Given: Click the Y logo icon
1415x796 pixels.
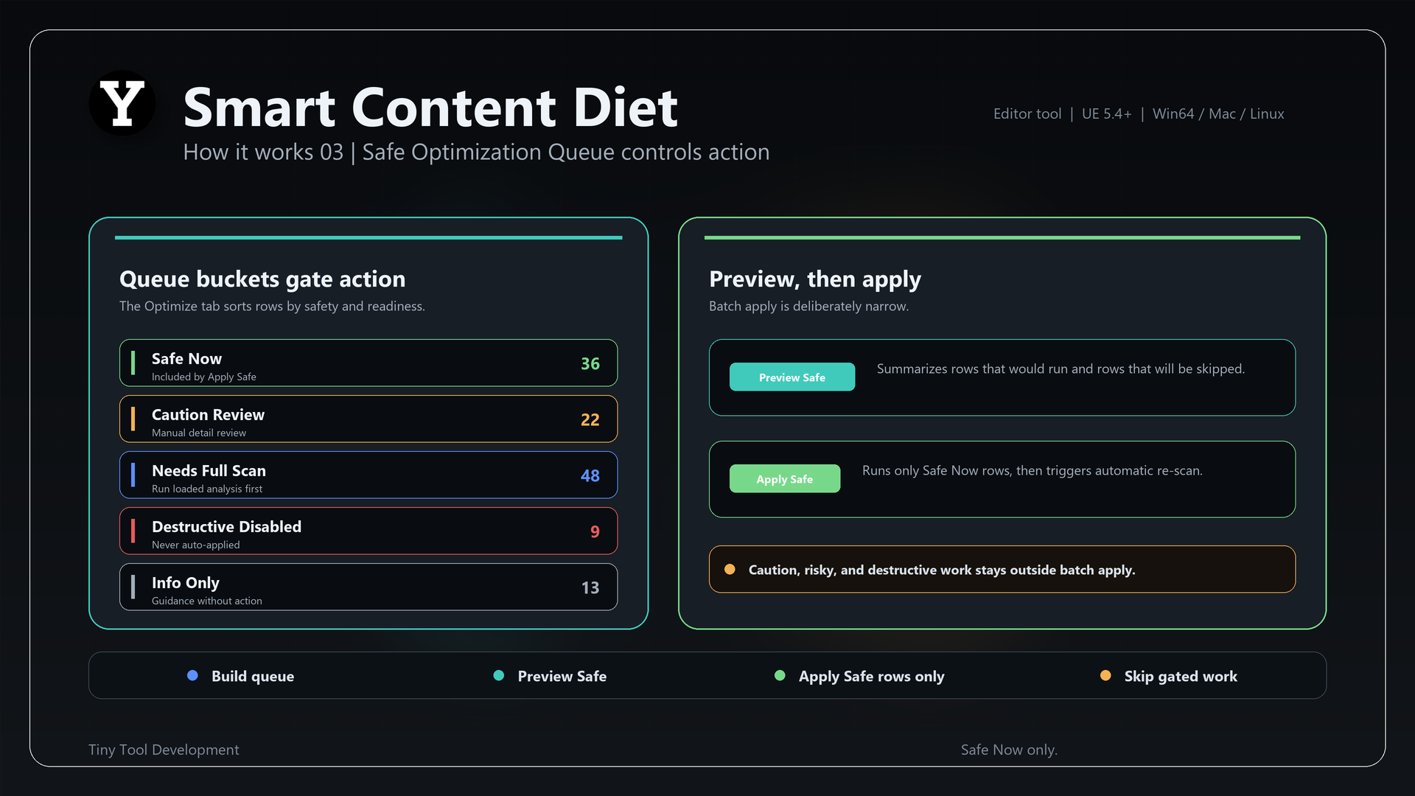Looking at the screenshot, I should [122, 103].
